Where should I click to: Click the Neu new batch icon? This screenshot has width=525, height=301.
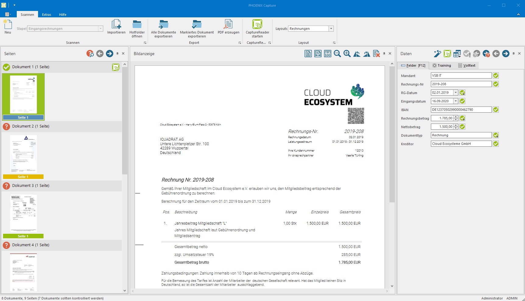pyautogui.click(x=8, y=24)
